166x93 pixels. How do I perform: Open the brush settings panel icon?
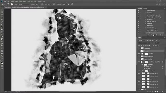click(12, 4)
